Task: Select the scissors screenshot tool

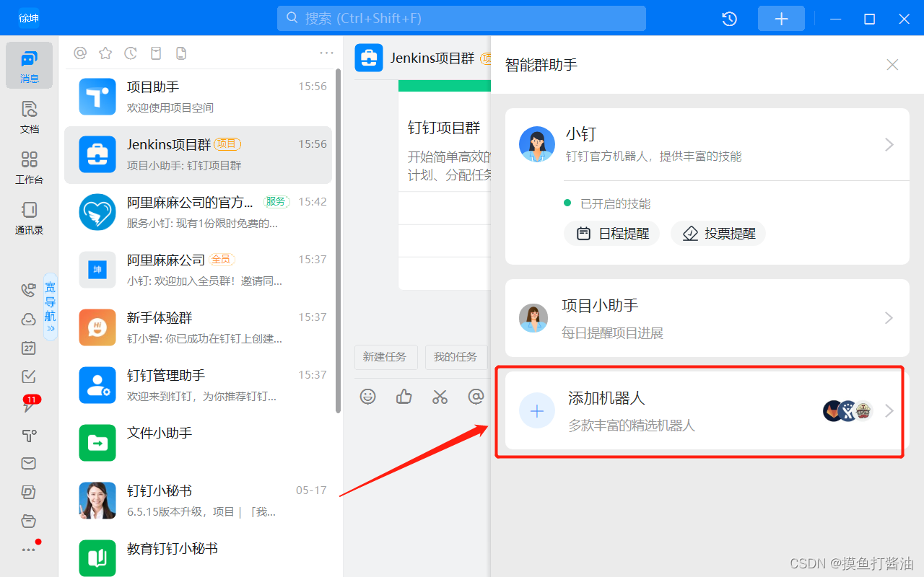Action: pos(440,397)
